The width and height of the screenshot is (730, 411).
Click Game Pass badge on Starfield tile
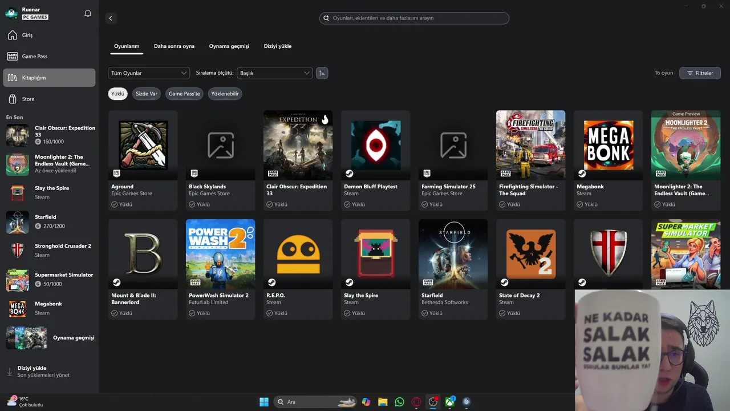[x=427, y=283]
